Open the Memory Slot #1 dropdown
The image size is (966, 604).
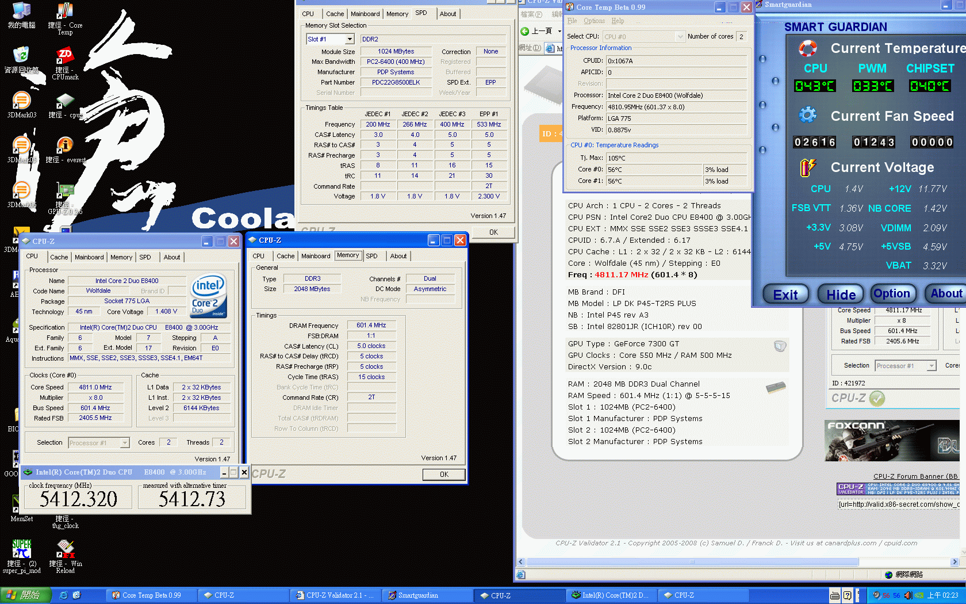tap(350, 39)
